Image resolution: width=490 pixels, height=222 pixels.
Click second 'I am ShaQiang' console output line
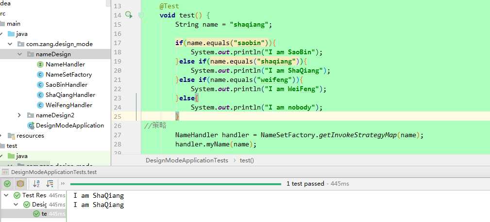click(99, 205)
